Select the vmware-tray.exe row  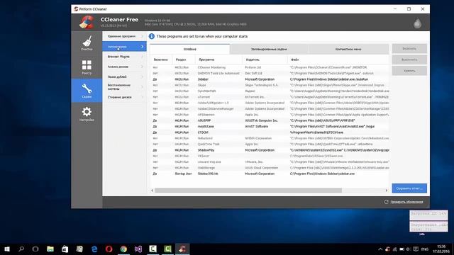270,162
